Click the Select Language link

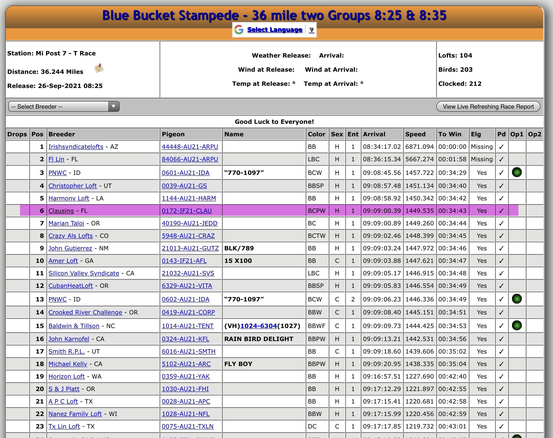click(x=275, y=30)
